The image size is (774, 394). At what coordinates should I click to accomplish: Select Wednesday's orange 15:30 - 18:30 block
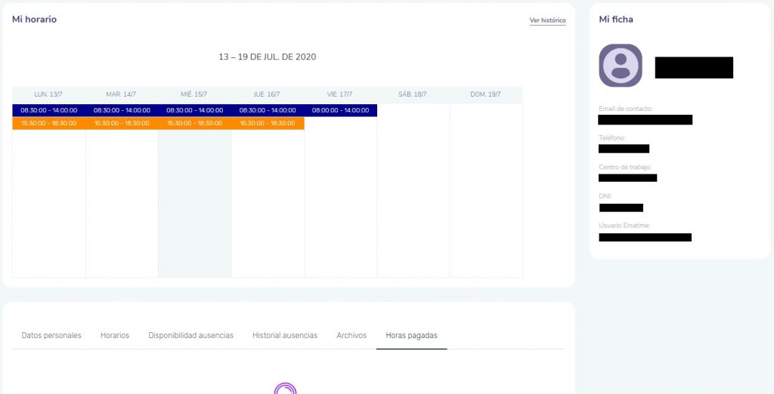click(x=195, y=123)
